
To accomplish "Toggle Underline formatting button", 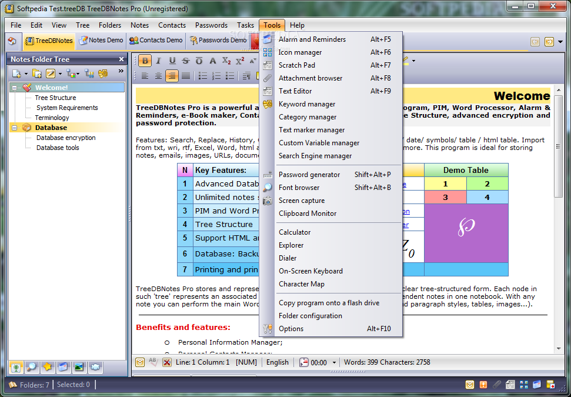I will 172,61.
